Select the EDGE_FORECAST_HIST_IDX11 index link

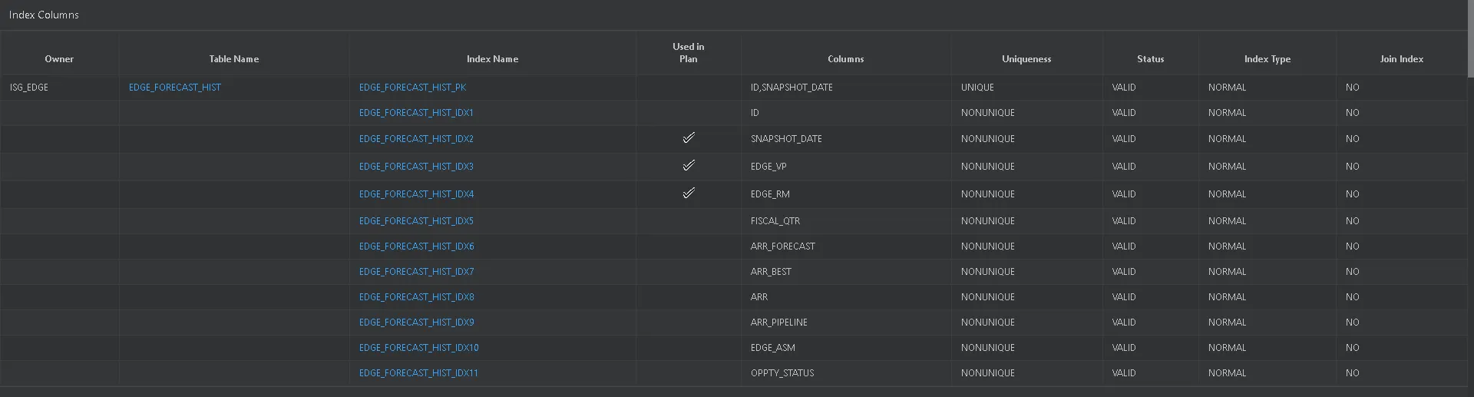coord(418,373)
